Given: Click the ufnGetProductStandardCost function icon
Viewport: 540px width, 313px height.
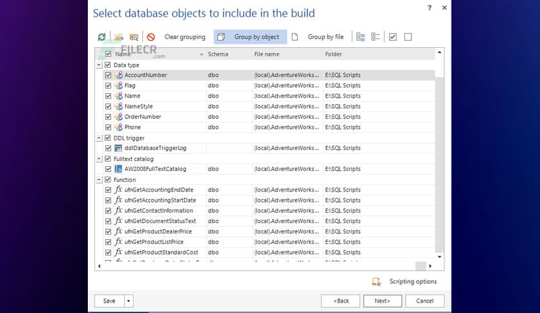Looking at the screenshot, I should pyautogui.click(x=118, y=252).
